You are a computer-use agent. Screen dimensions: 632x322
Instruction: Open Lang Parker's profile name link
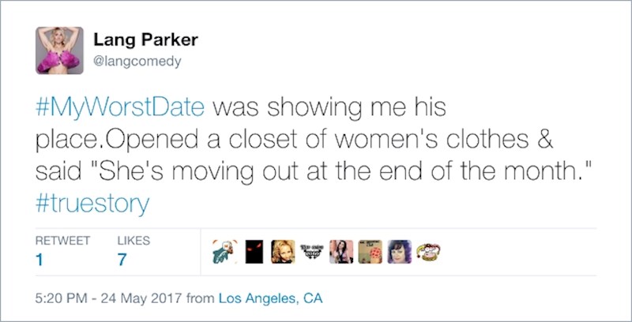pyautogui.click(x=145, y=39)
